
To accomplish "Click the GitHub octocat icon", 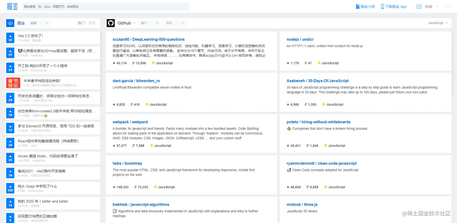I will point(111,23).
